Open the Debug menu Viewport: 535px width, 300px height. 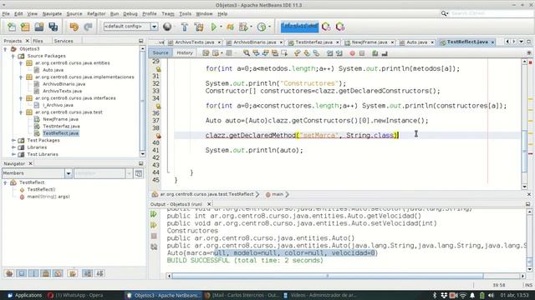[130, 13]
